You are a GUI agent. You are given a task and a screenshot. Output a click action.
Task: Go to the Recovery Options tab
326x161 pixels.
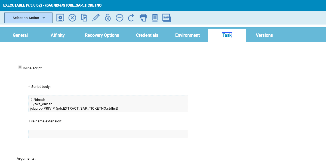(102, 35)
